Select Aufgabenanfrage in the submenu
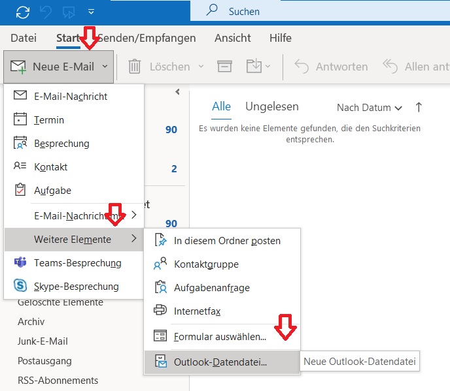 222,288
